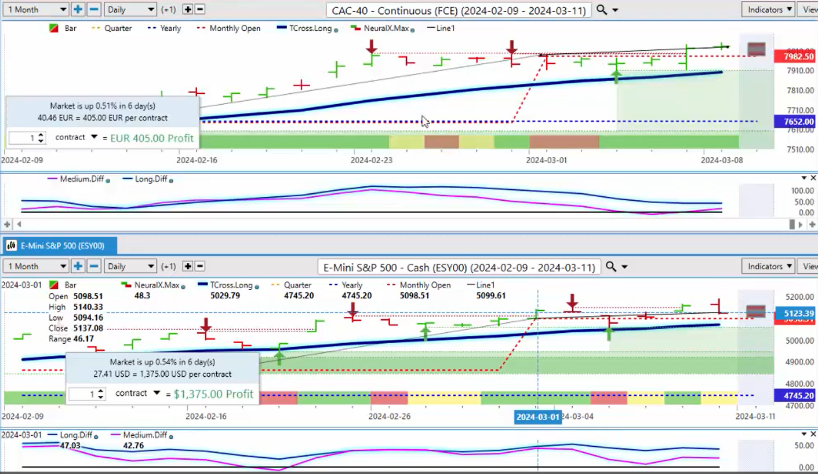Click the 7652.00 yearly price label
Screen dimensions: 818x474
795,122
